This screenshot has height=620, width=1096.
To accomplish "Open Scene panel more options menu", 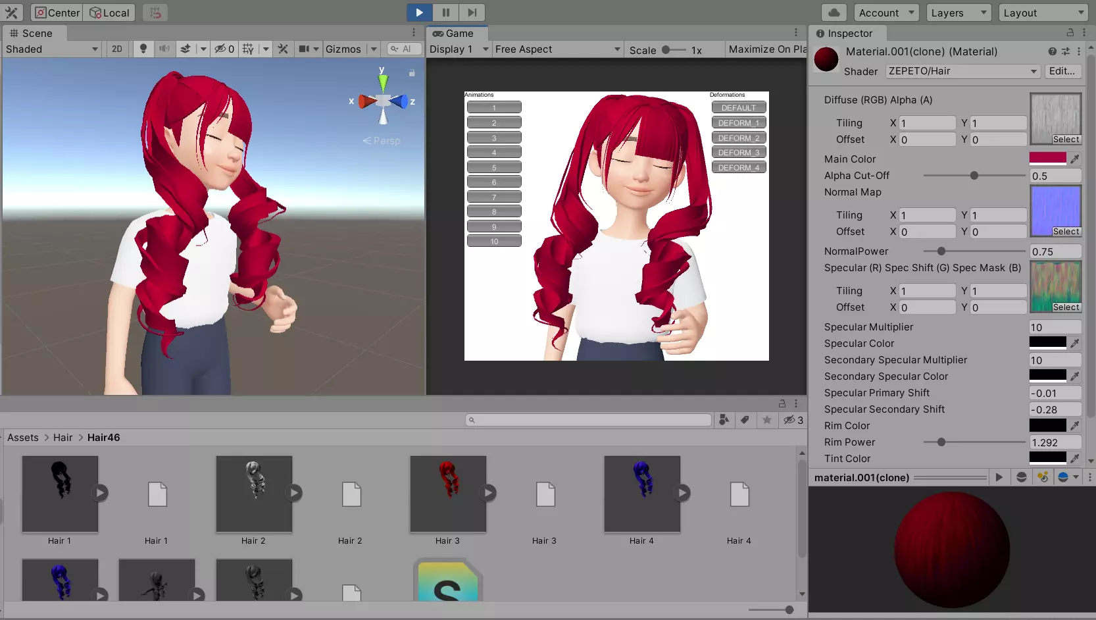I will click(x=414, y=33).
